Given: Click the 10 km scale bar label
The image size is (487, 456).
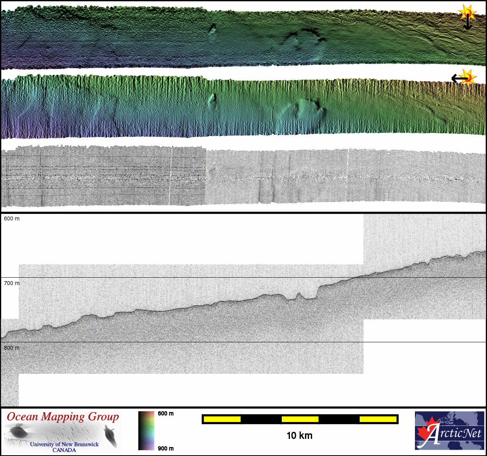Looking at the screenshot, I should pos(299,436).
